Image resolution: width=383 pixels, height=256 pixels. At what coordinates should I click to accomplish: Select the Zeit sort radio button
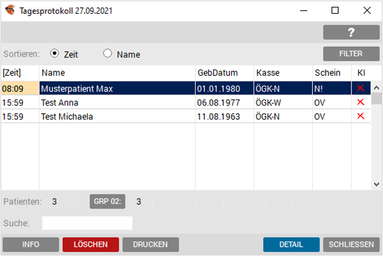55,53
